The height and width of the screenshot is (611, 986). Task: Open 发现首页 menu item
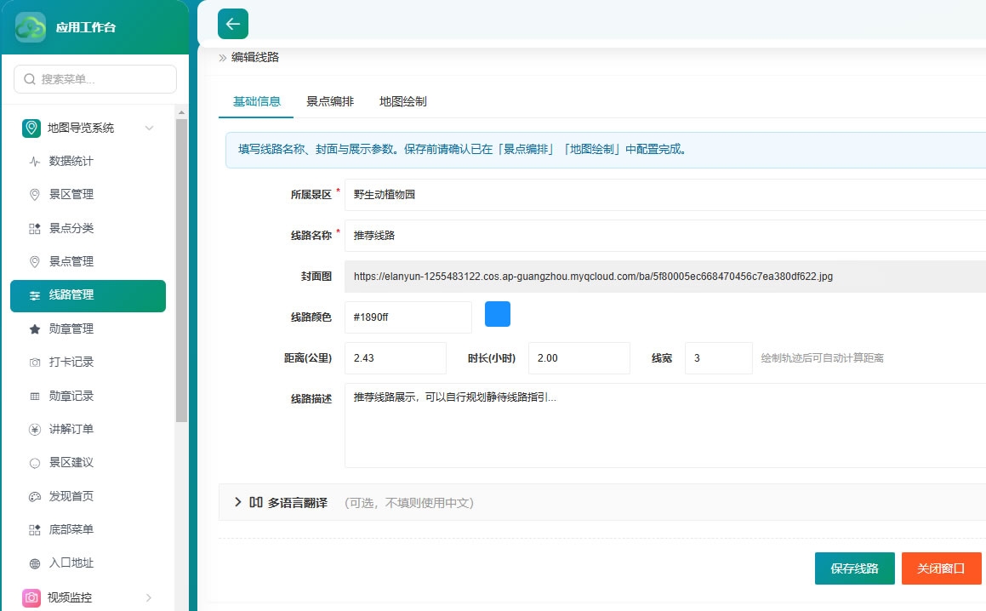click(x=88, y=496)
